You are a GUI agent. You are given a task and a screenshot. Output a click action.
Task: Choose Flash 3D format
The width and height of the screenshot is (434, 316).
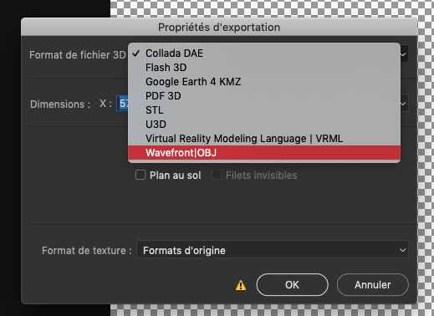pyautogui.click(x=264, y=68)
